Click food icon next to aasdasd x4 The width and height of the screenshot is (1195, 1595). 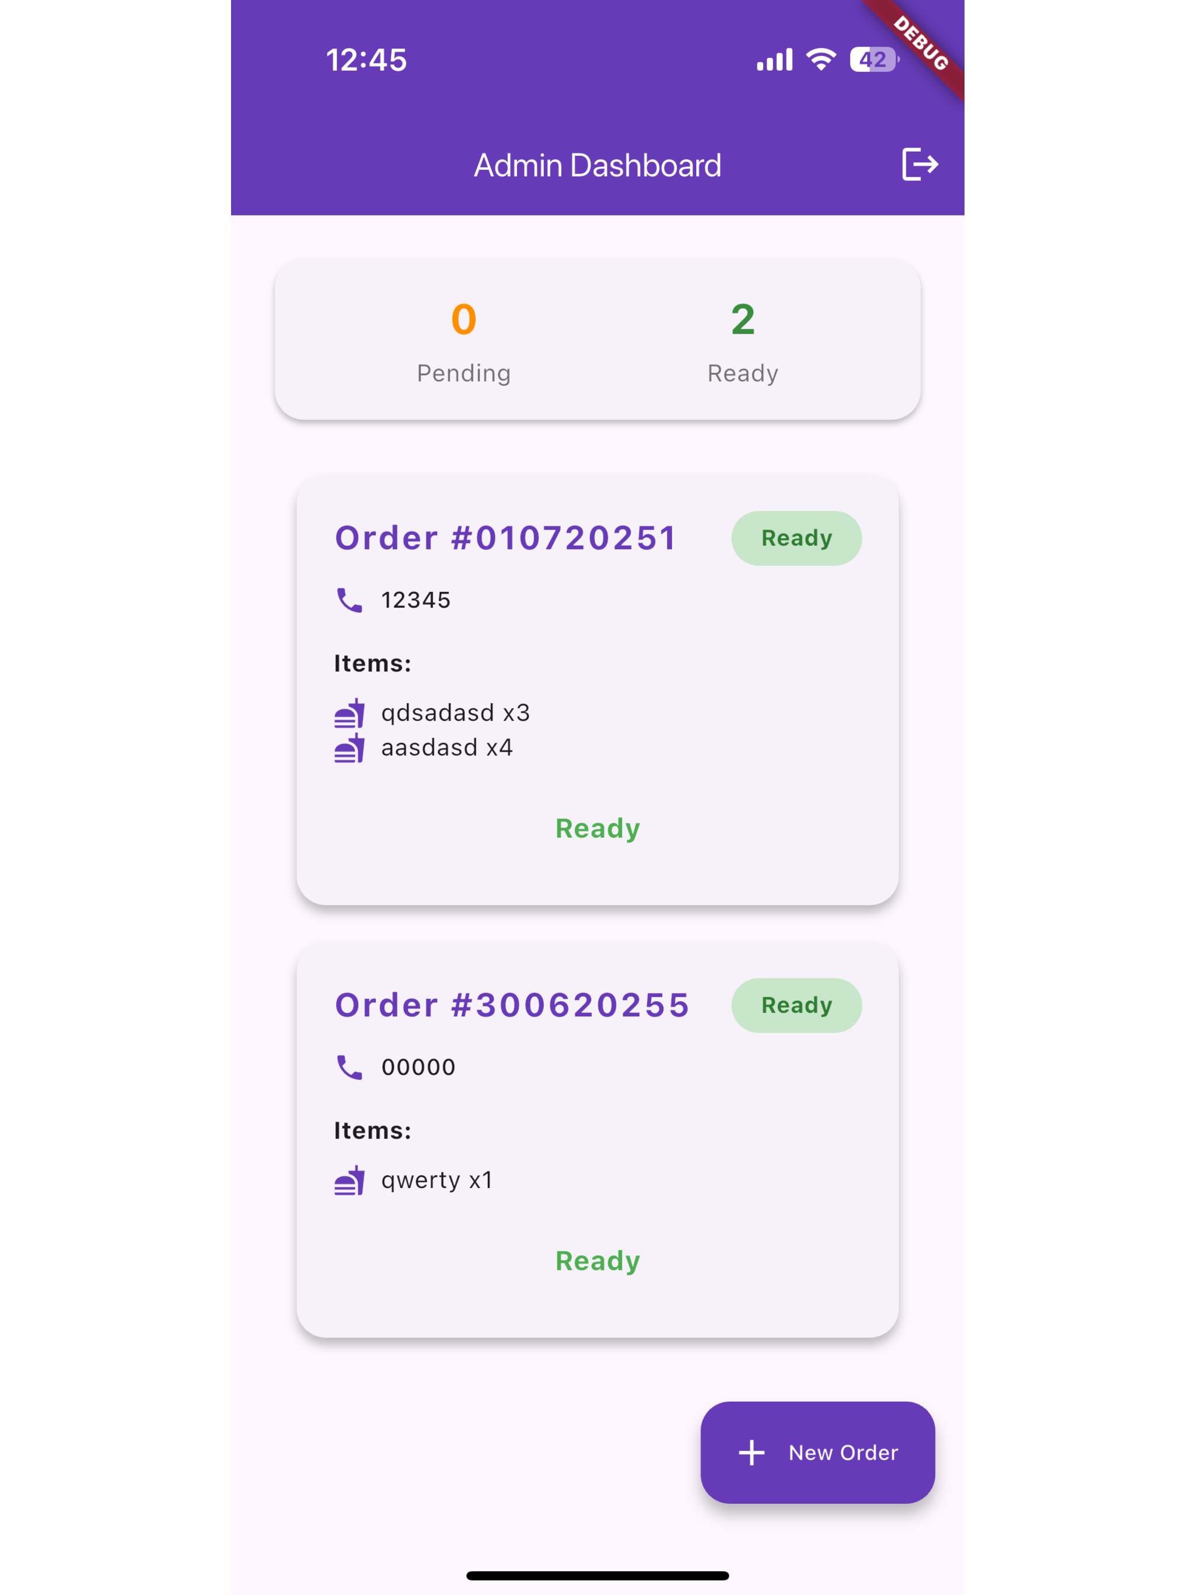(x=350, y=748)
